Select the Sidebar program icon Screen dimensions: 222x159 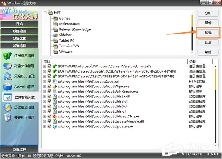pyautogui.click(x=55, y=35)
